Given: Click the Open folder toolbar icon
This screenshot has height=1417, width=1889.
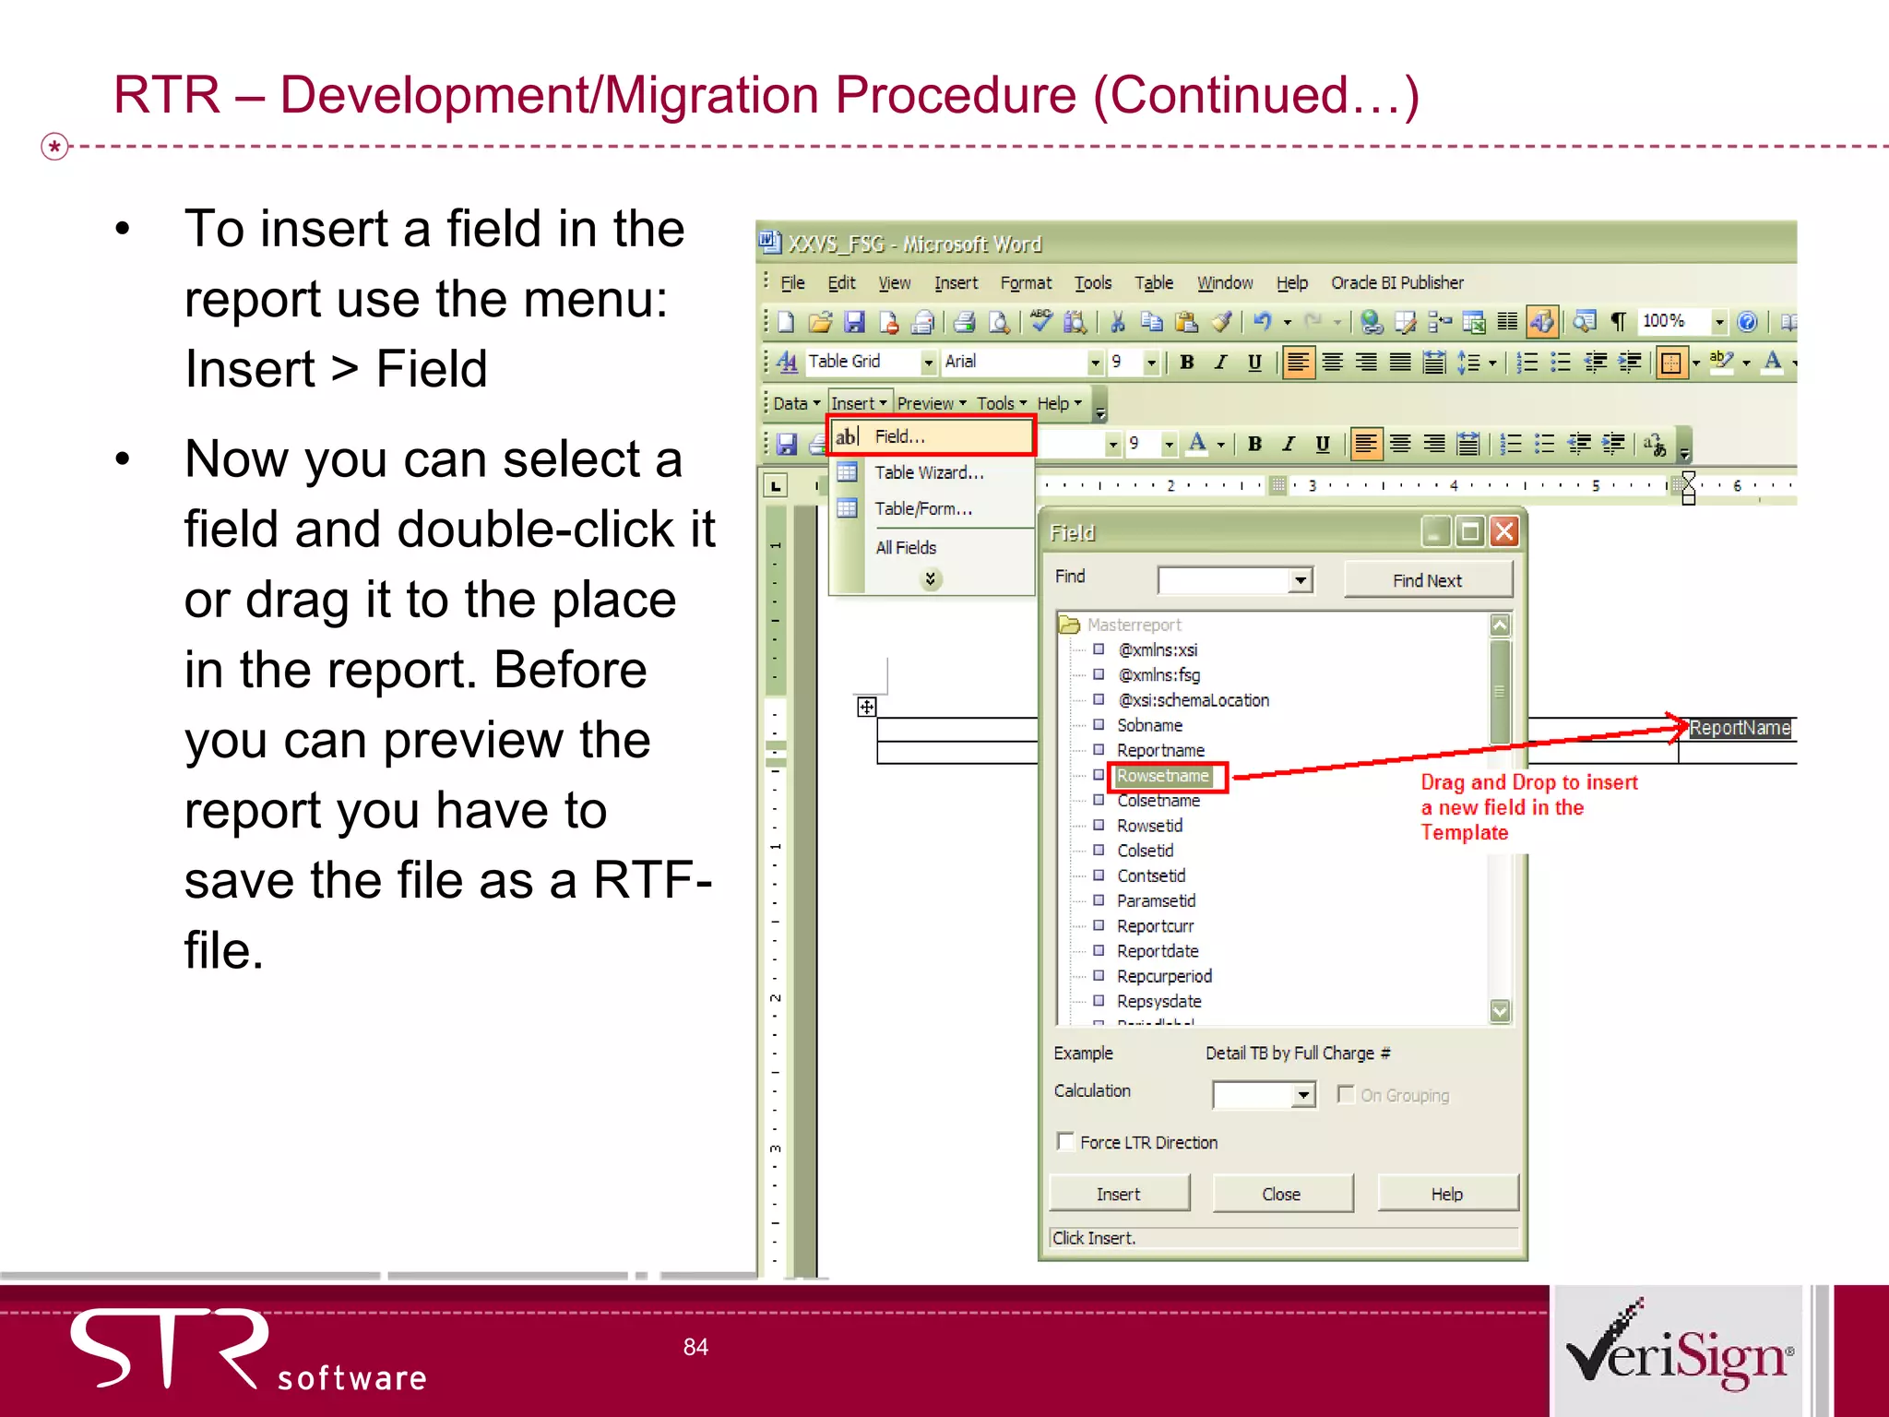Looking at the screenshot, I should [x=819, y=322].
